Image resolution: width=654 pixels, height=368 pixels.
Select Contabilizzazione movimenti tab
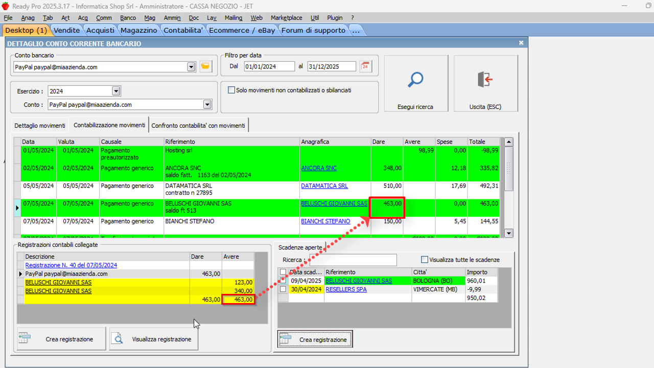[109, 125]
